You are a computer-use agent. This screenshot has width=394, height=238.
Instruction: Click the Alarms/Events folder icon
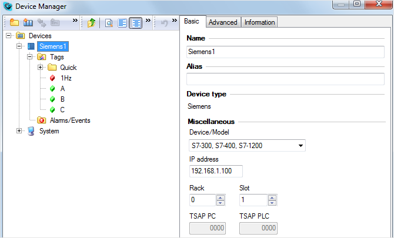42,120
